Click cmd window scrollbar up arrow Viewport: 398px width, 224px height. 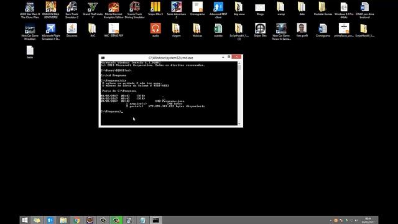pyautogui.click(x=239, y=63)
